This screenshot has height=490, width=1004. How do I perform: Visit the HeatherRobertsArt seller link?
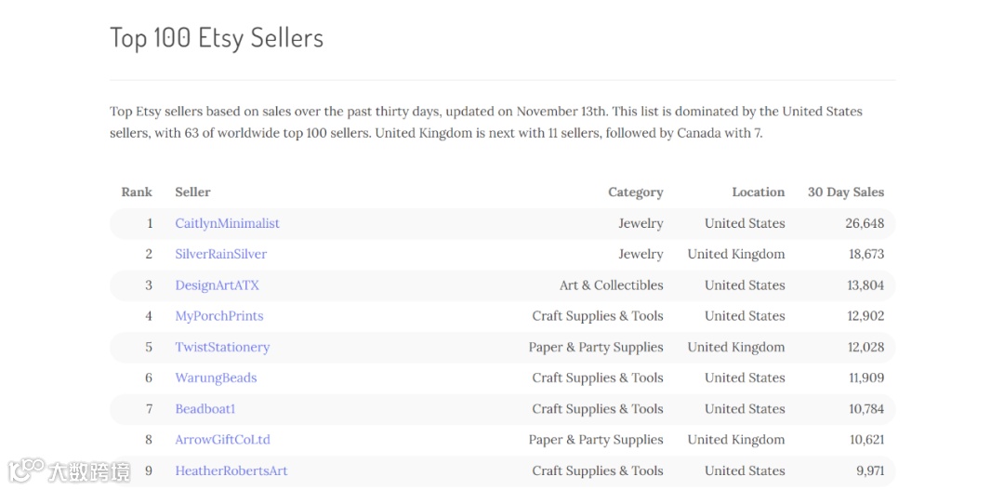(x=231, y=470)
